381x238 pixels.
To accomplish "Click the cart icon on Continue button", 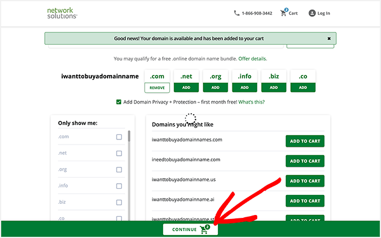I will click(x=205, y=230).
